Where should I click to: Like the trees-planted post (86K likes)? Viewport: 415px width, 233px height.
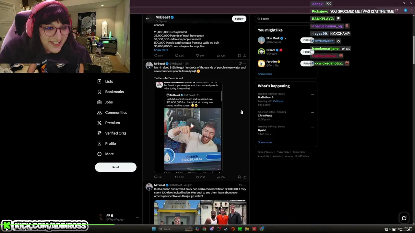[x=200, y=56]
